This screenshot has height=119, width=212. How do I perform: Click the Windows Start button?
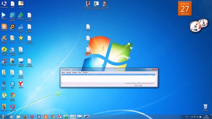tap(3, 117)
